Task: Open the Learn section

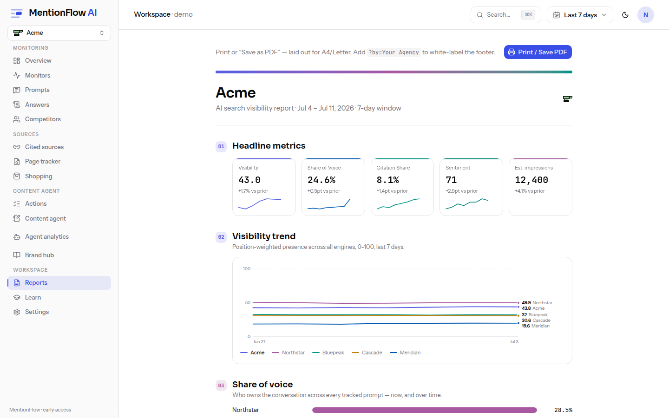Action: click(x=59, y=297)
